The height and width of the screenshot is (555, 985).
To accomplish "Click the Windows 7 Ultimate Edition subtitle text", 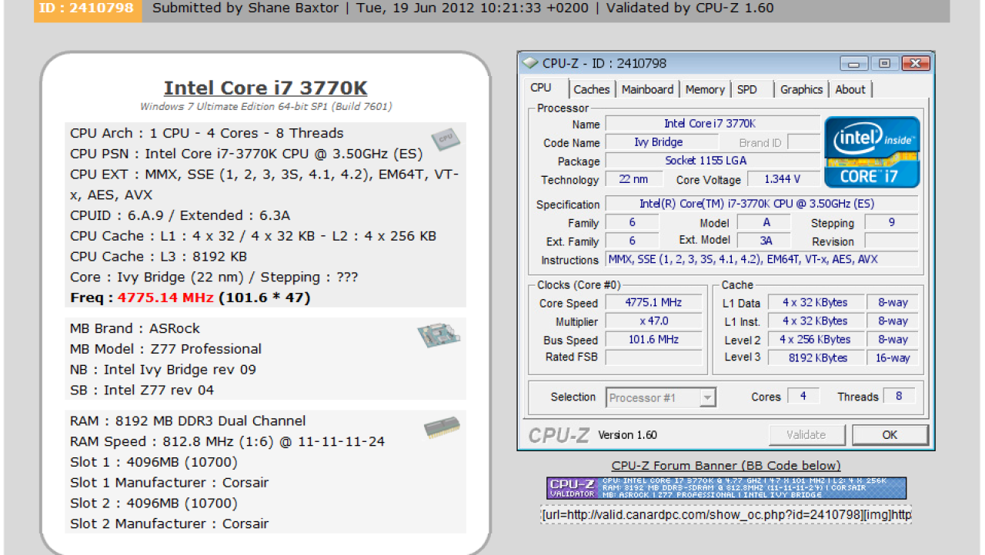I will click(265, 107).
